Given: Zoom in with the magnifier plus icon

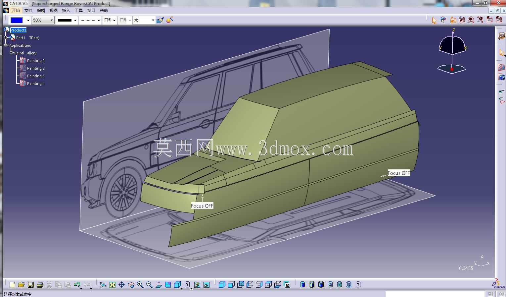Looking at the screenshot, I should (140, 285).
